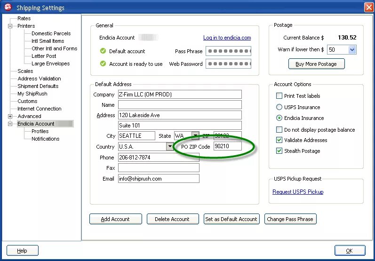Select Printers in the settings tree
The image size is (375, 261).
point(26,26)
